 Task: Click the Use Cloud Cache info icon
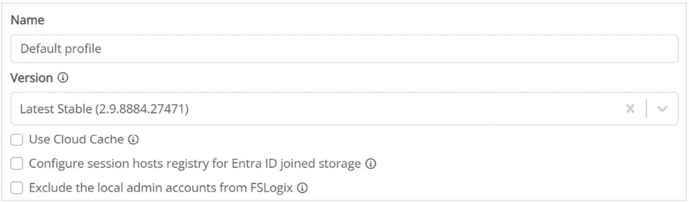point(134,140)
